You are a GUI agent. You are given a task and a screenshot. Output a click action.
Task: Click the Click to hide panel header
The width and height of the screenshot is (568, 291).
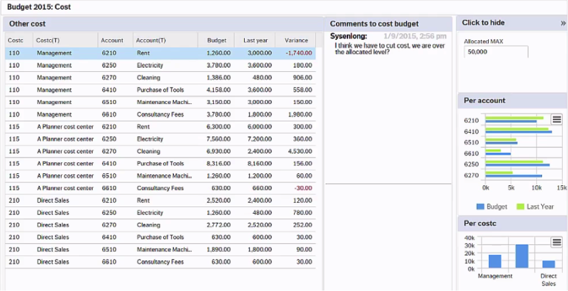click(512, 23)
